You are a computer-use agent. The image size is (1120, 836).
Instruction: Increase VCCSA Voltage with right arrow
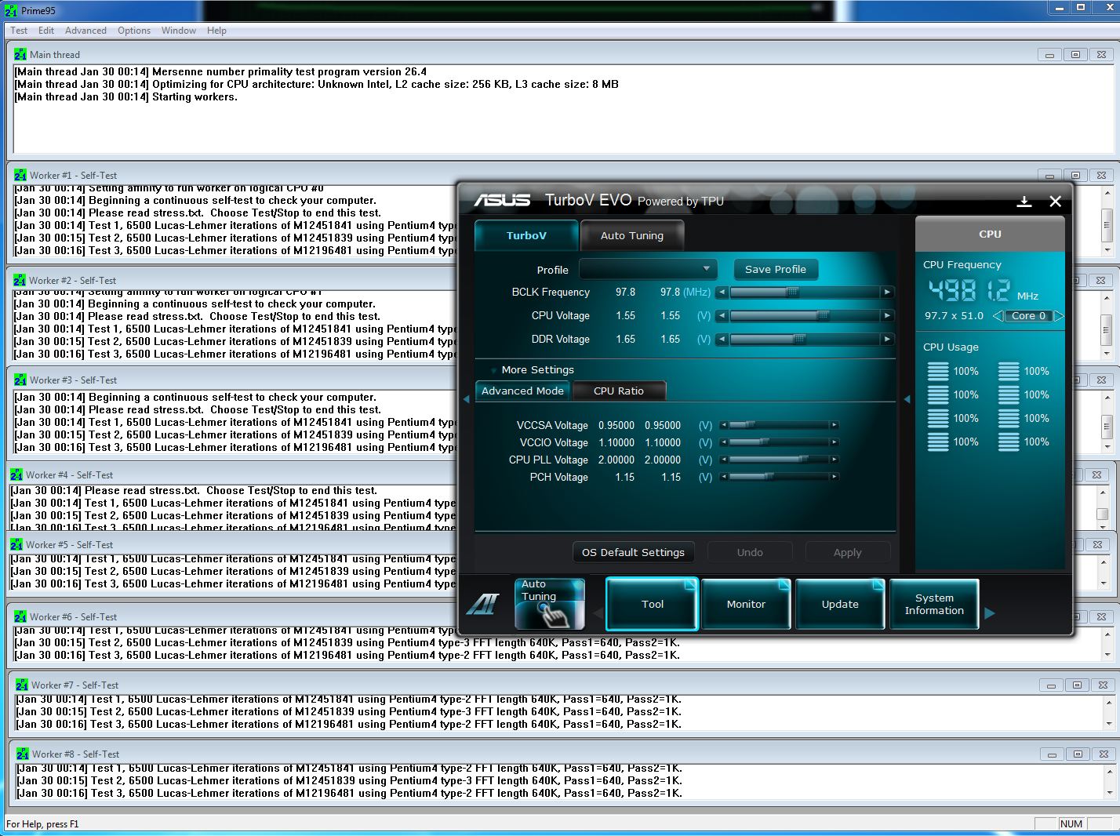point(835,425)
